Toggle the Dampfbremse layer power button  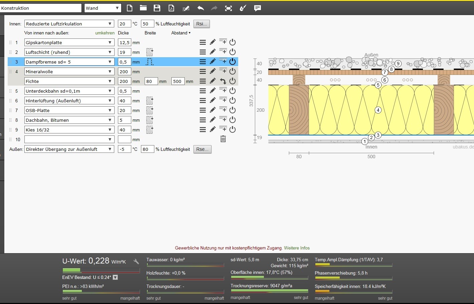tap(232, 62)
